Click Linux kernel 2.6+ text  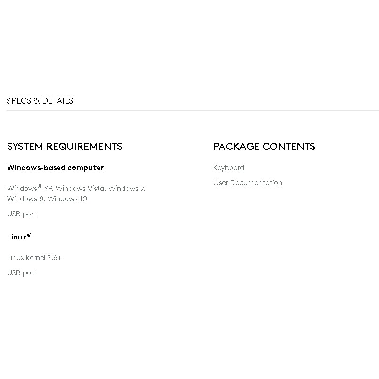(x=34, y=258)
